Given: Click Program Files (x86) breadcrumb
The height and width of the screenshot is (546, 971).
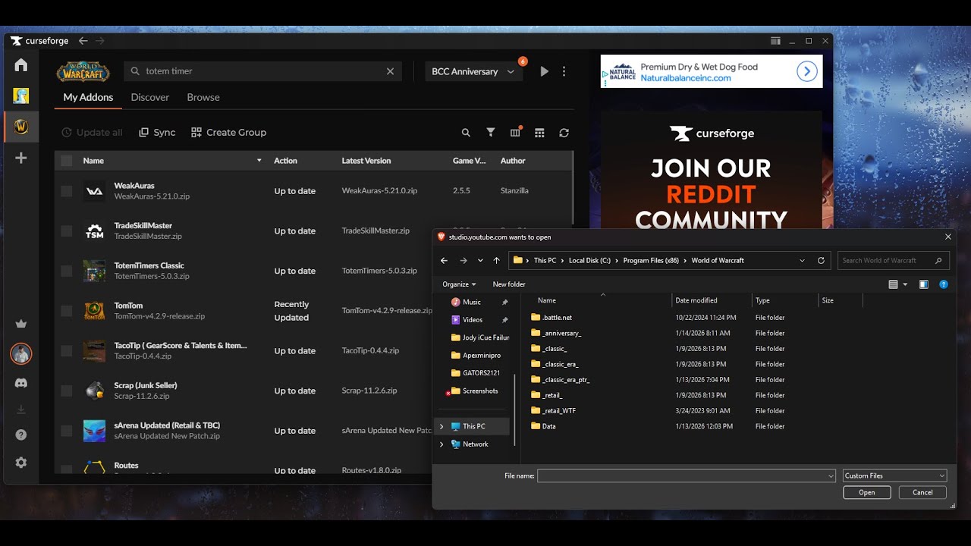Looking at the screenshot, I should (651, 260).
